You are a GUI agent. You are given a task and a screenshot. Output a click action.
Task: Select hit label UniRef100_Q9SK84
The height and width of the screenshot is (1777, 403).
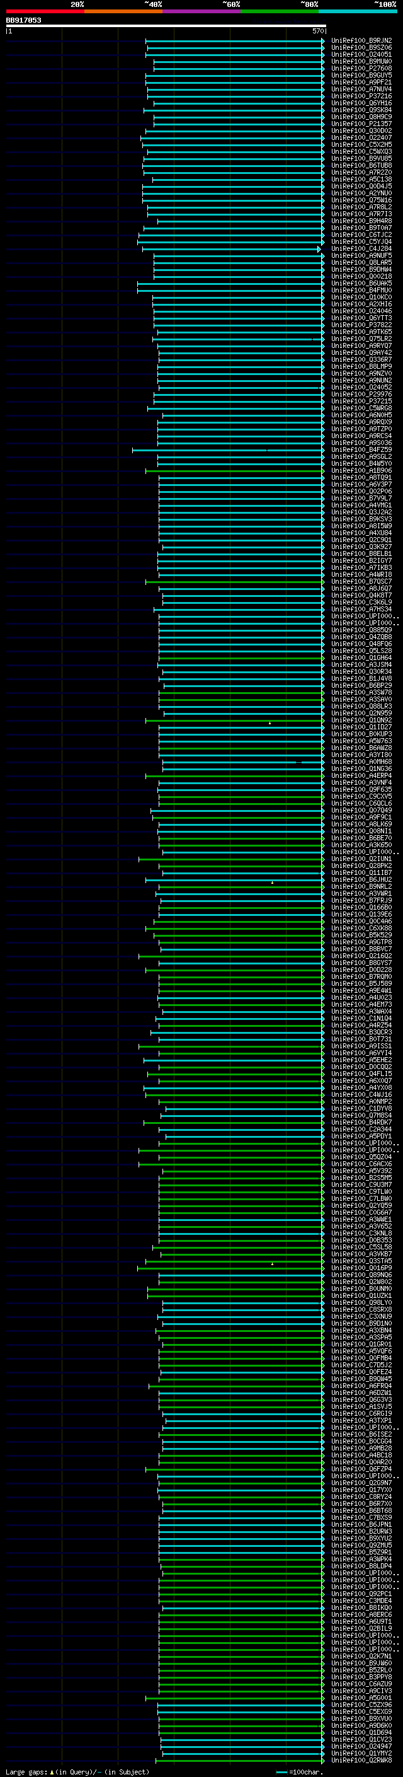click(361, 110)
